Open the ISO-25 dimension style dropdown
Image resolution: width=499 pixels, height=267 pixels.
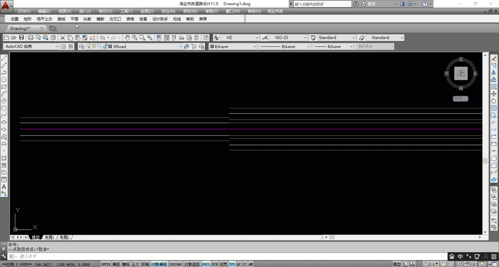305,38
